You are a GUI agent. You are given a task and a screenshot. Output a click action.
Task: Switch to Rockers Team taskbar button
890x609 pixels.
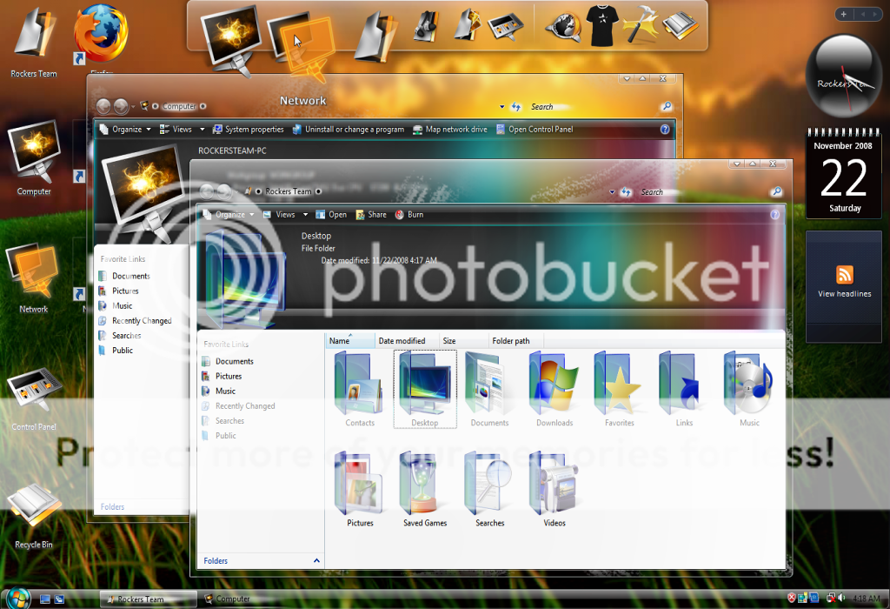click(x=148, y=599)
